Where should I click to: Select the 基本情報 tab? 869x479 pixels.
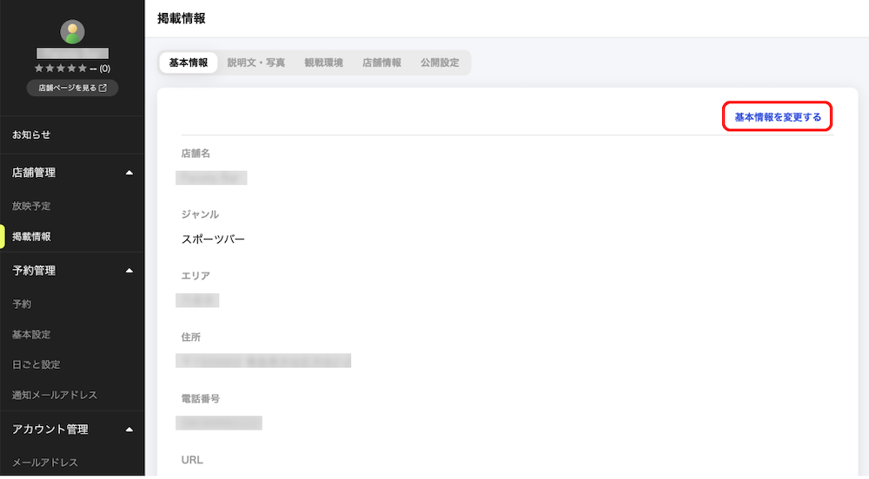pyautogui.click(x=189, y=62)
